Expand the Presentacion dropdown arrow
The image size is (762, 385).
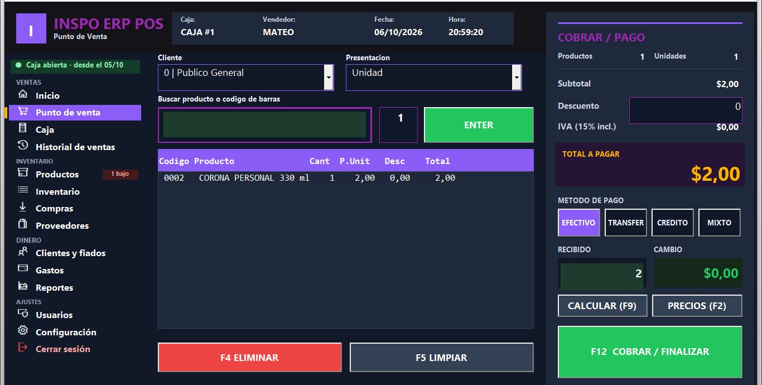517,78
